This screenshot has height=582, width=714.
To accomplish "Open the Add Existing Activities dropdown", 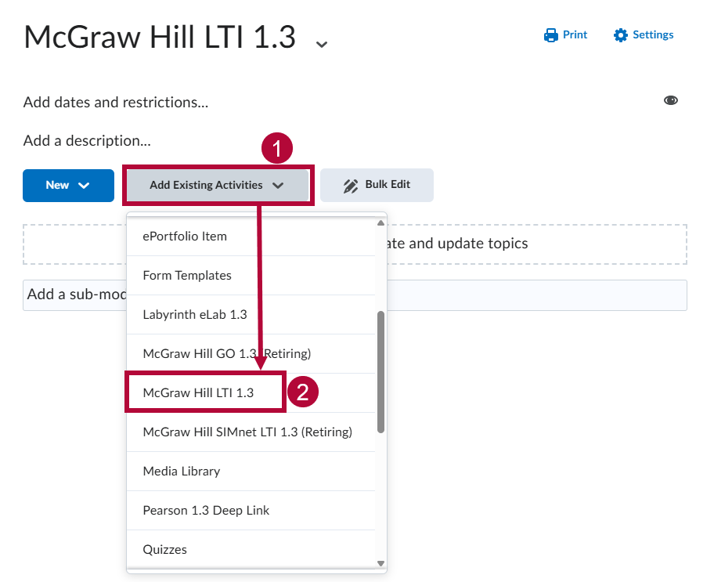I will 218,185.
